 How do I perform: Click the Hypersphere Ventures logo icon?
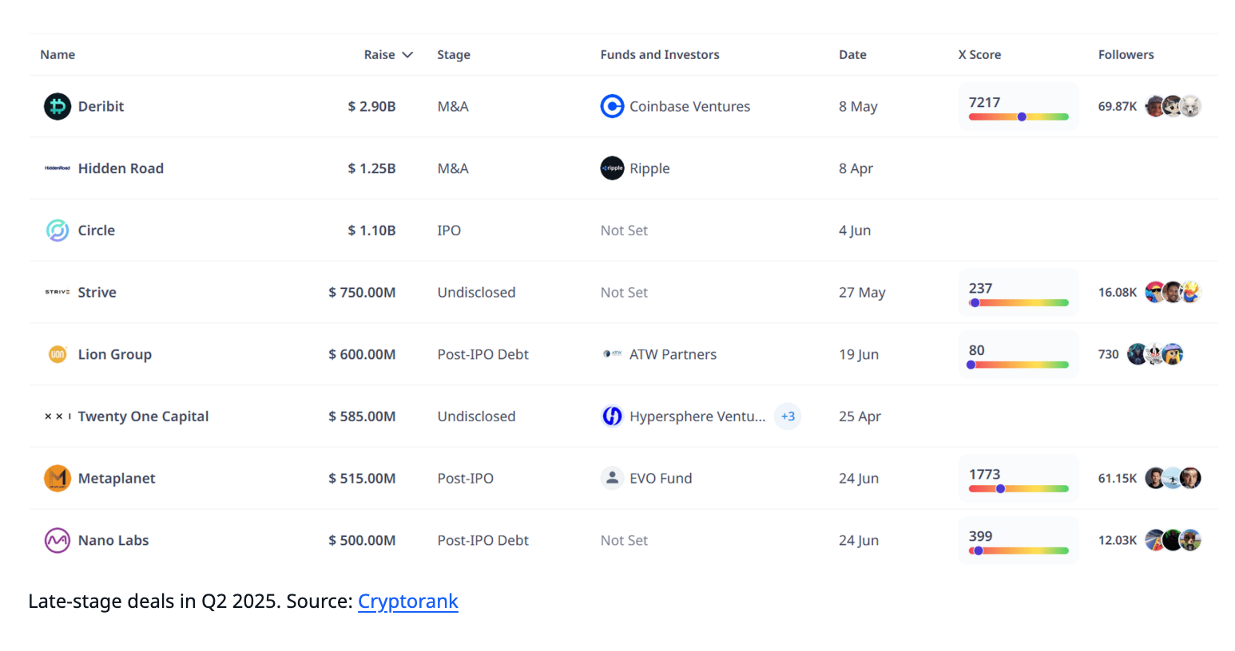click(x=612, y=416)
